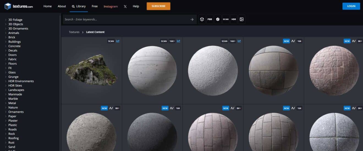Image resolution: width=363 pixels, height=151 pixels.
Task: Click the orange SUBSCRIBE button
Action: tap(158, 6)
